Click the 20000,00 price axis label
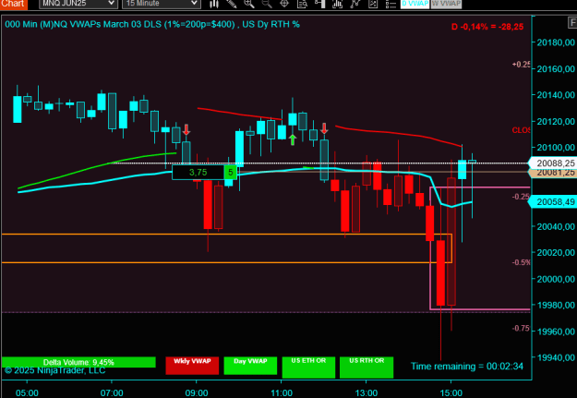Viewport: 577px width, 398px height. coord(556,279)
